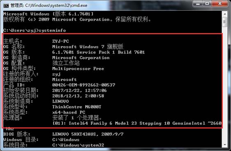Screen dimensions: 231x151
Task: Click manufacturer LENOVO value
Action: [60, 102]
